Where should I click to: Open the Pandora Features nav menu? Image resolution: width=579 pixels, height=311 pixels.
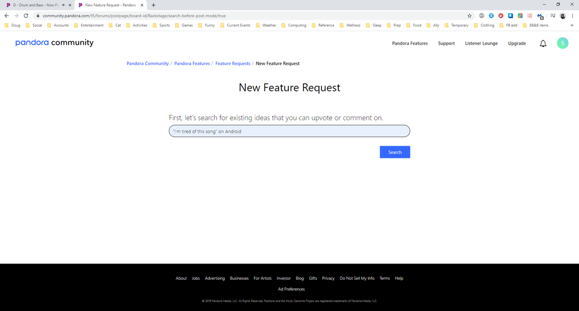[x=410, y=43]
